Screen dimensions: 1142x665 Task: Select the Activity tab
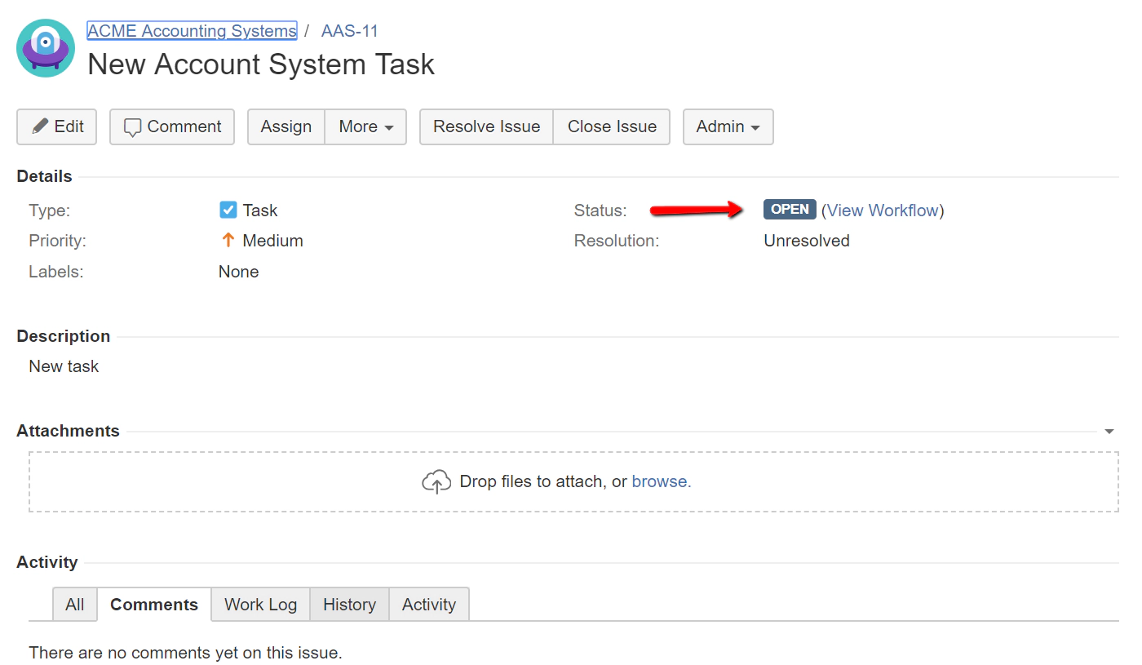[429, 604]
